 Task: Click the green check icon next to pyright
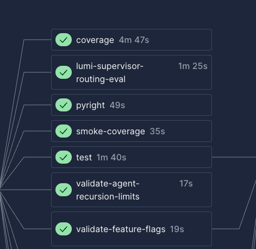[x=64, y=105]
